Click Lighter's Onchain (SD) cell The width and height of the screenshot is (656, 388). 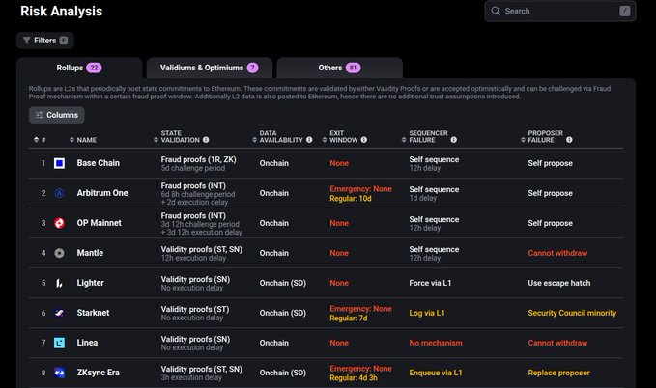coord(282,283)
